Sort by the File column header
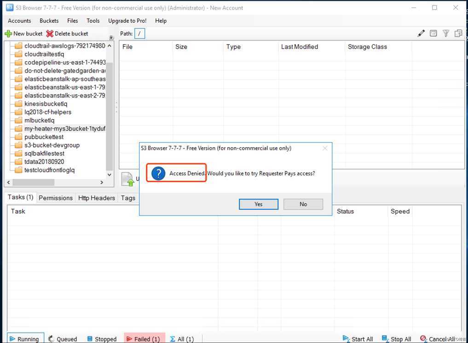 [146, 47]
